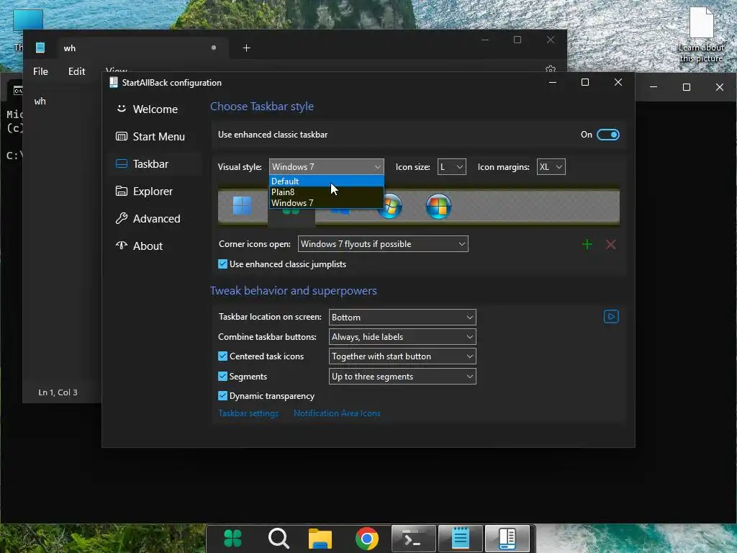This screenshot has width=737, height=553.
Task: Maximize the StartAllBack configuration window
Action: point(585,82)
